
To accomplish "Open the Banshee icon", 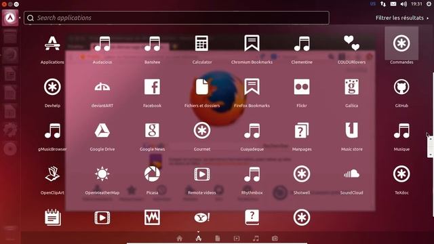I will [152, 43].
